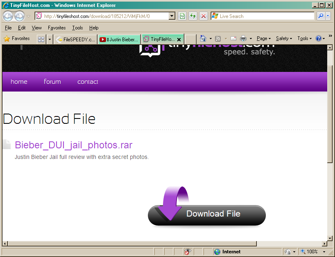Open the Tools command bar menu
This screenshot has height=257, width=335.
pyautogui.click(x=304, y=38)
